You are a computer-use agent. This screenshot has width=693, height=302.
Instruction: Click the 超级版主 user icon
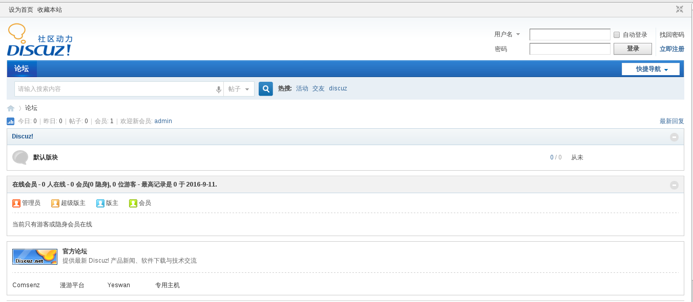click(55, 203)
